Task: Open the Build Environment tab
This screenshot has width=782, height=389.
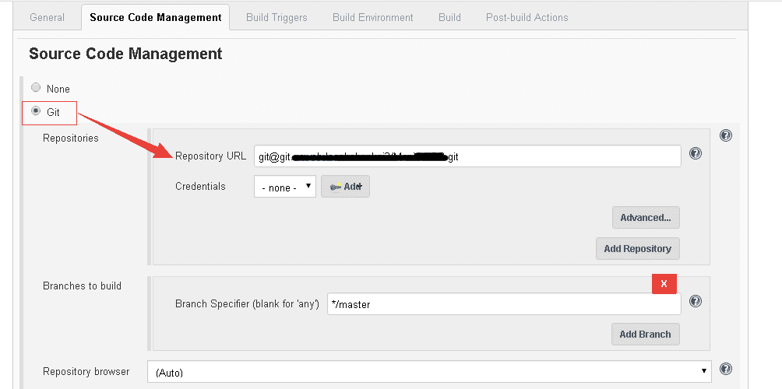Action: [x=372, y=17]
